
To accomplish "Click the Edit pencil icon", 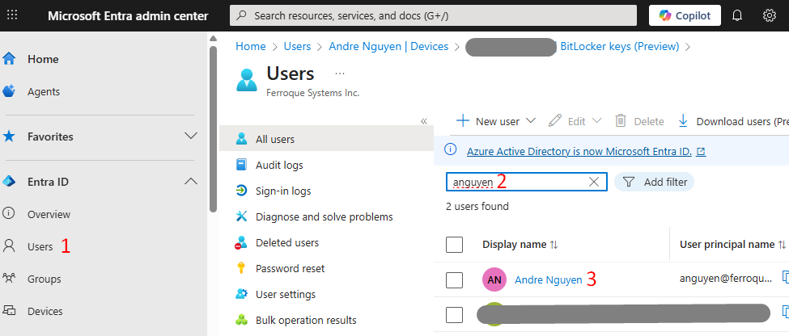I will [x=554, y=120].
